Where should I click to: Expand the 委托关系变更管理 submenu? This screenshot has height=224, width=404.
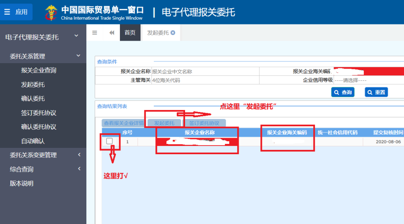click(43, 155)
